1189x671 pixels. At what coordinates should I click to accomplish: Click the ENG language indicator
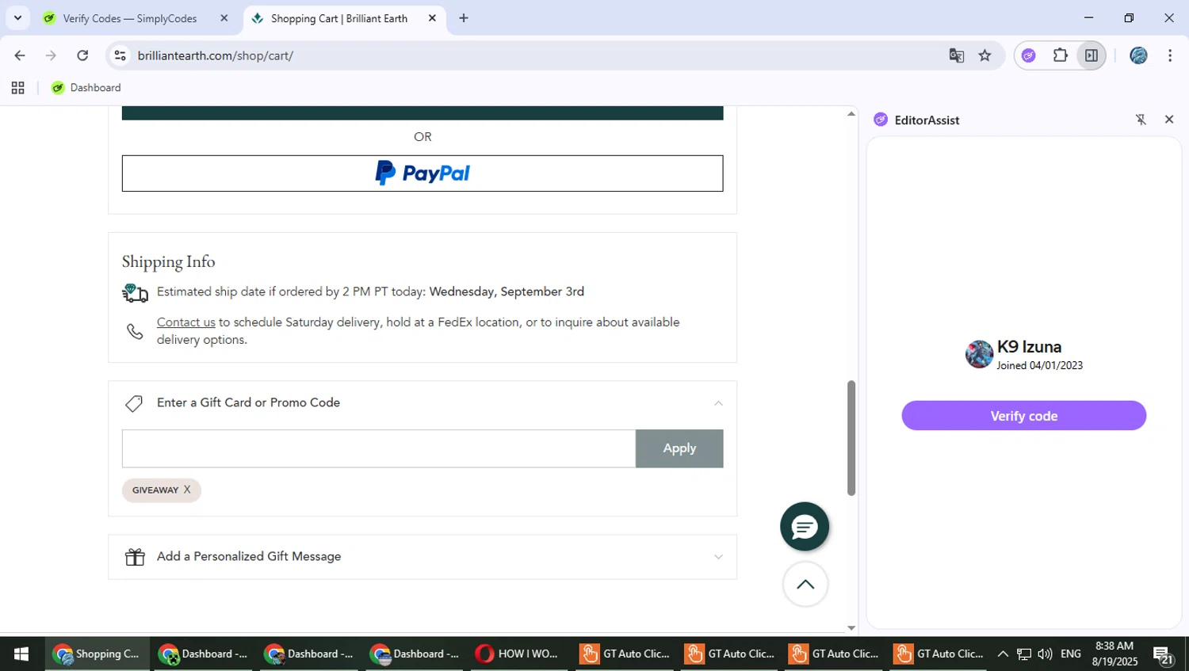pos(1071,654)
